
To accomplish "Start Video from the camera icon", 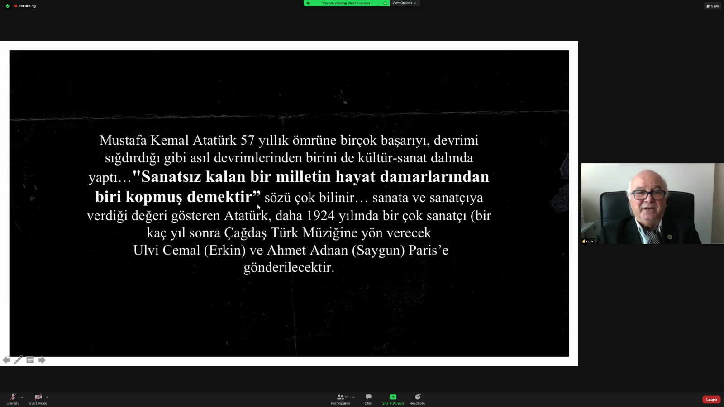I will click(x=38, y=398).
